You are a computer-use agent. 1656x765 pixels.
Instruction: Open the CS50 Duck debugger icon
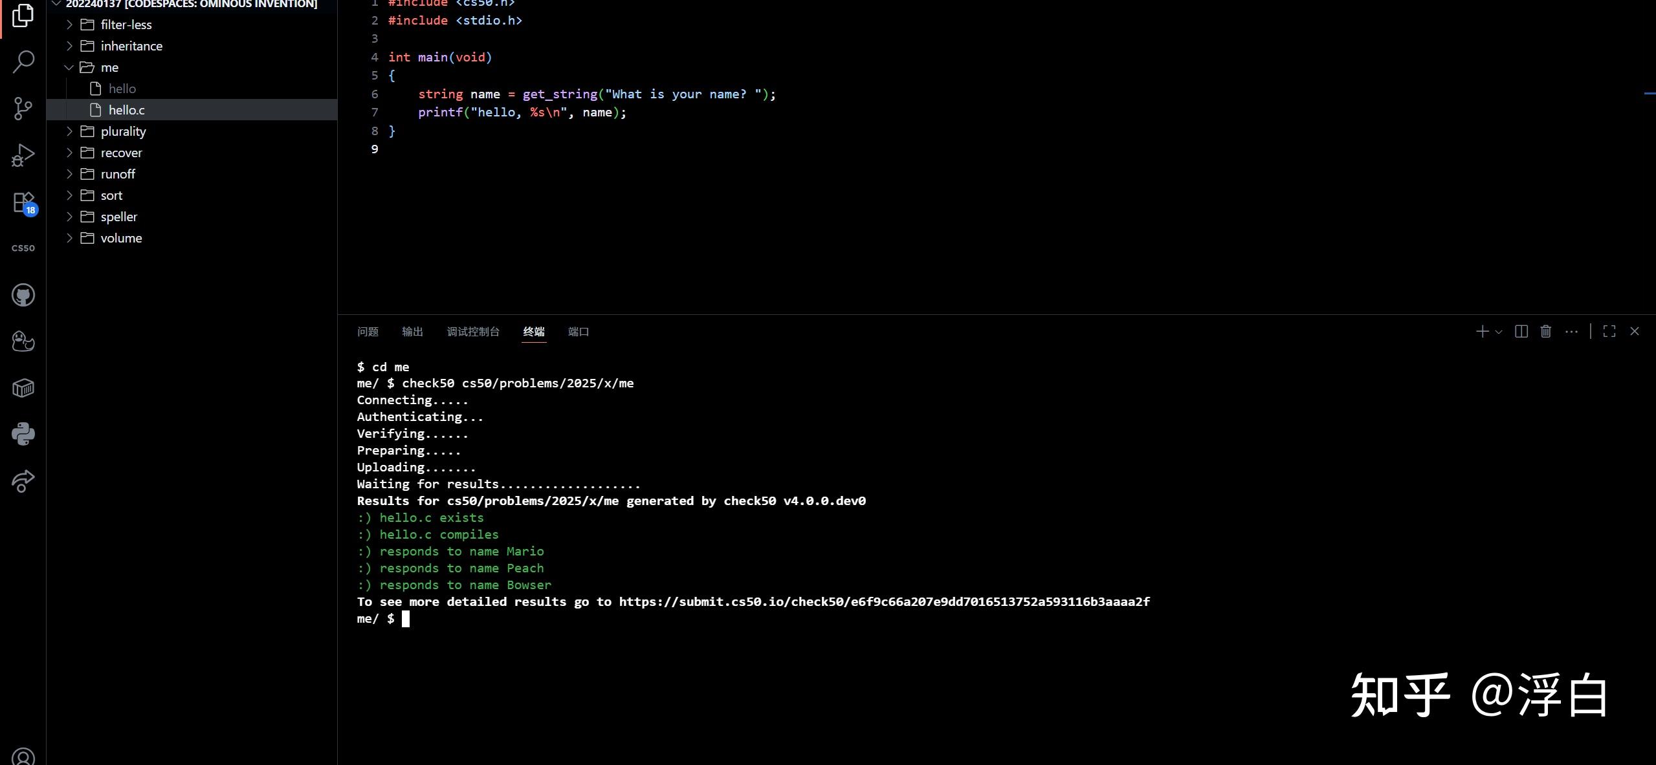[23, 341]
